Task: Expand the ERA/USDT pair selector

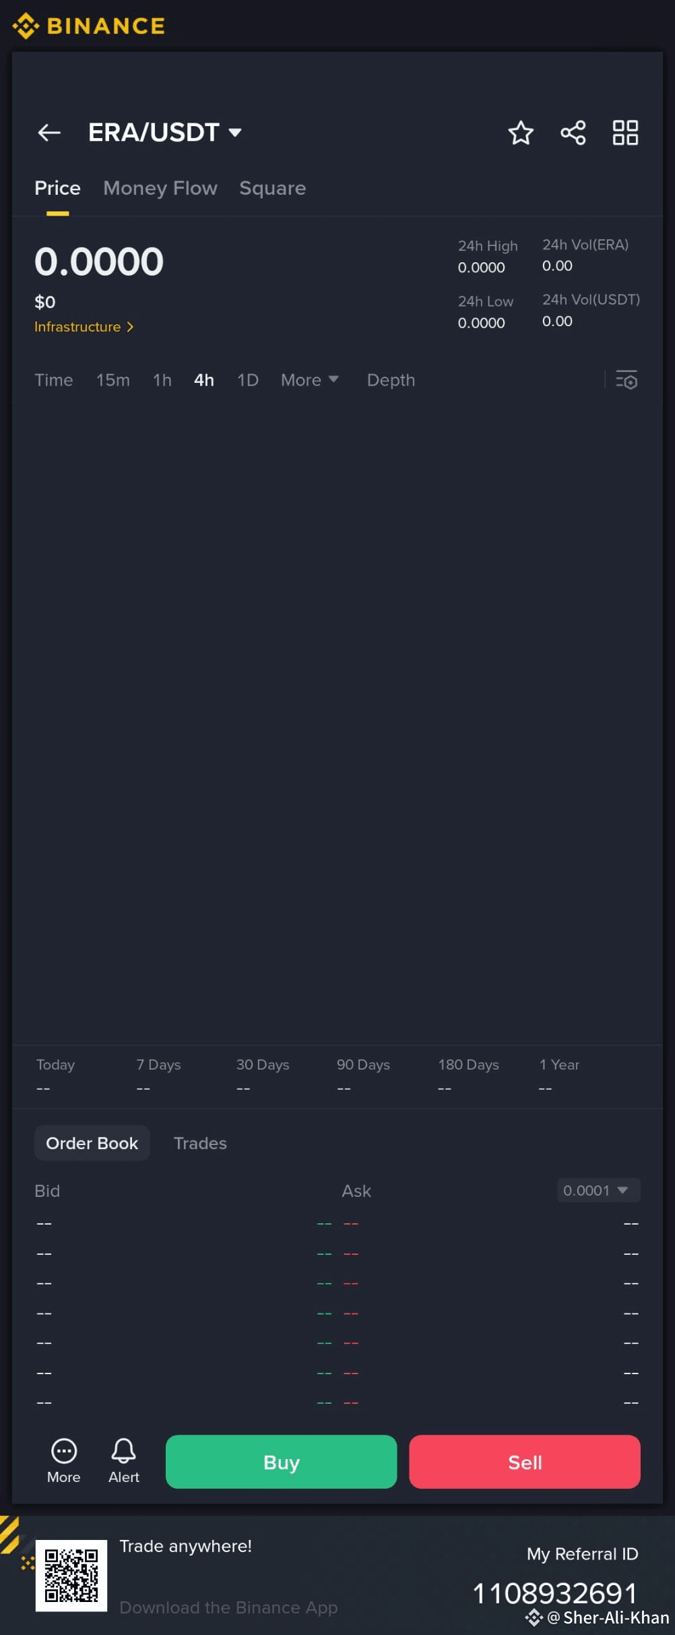Action: 165,133
